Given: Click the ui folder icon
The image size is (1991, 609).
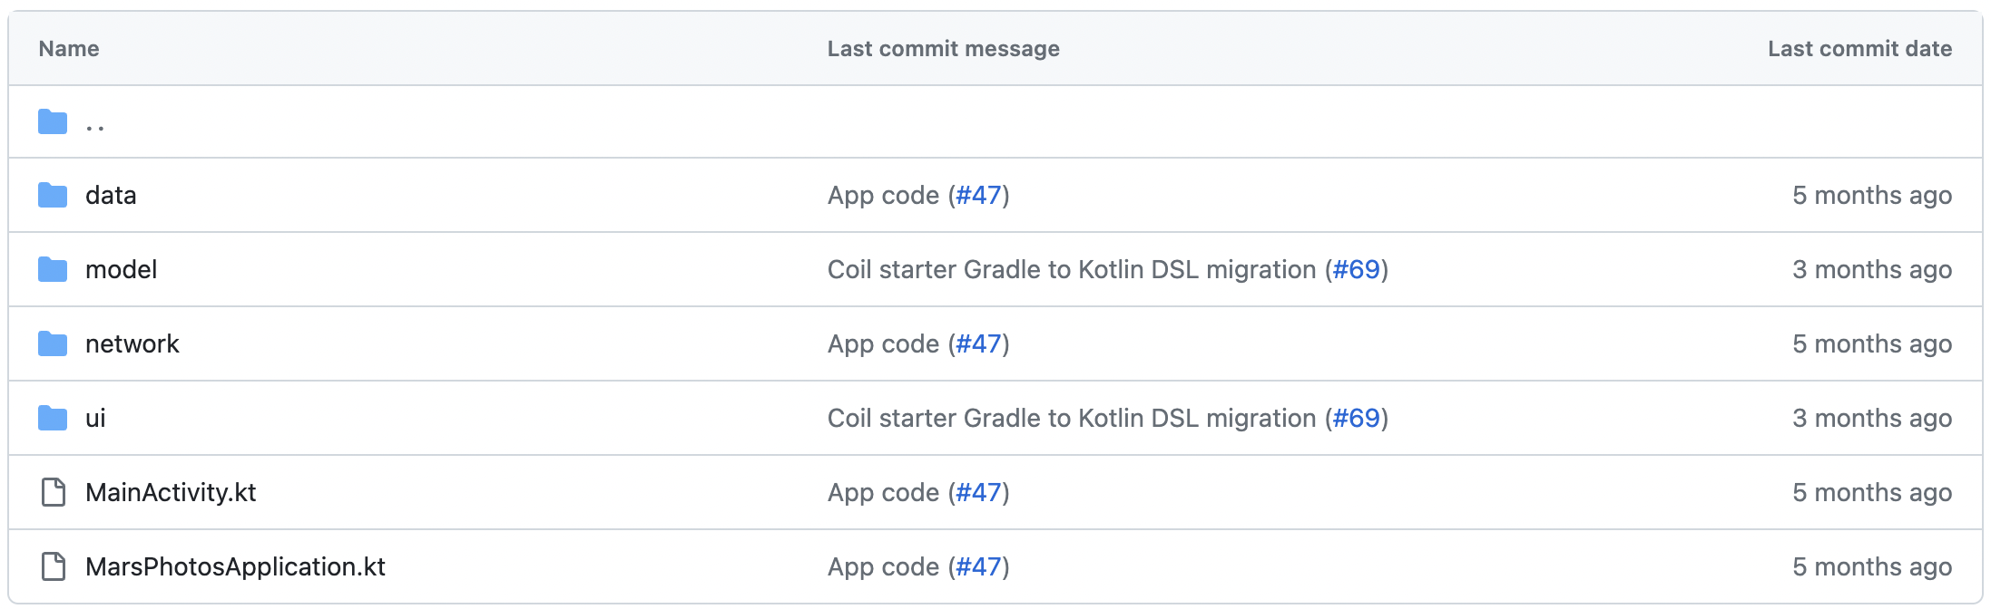Looking at the screenshot, I should point(53,419).
